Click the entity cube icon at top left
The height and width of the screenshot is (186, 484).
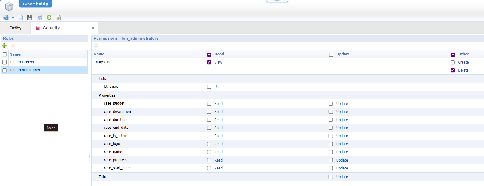(9, 6)
